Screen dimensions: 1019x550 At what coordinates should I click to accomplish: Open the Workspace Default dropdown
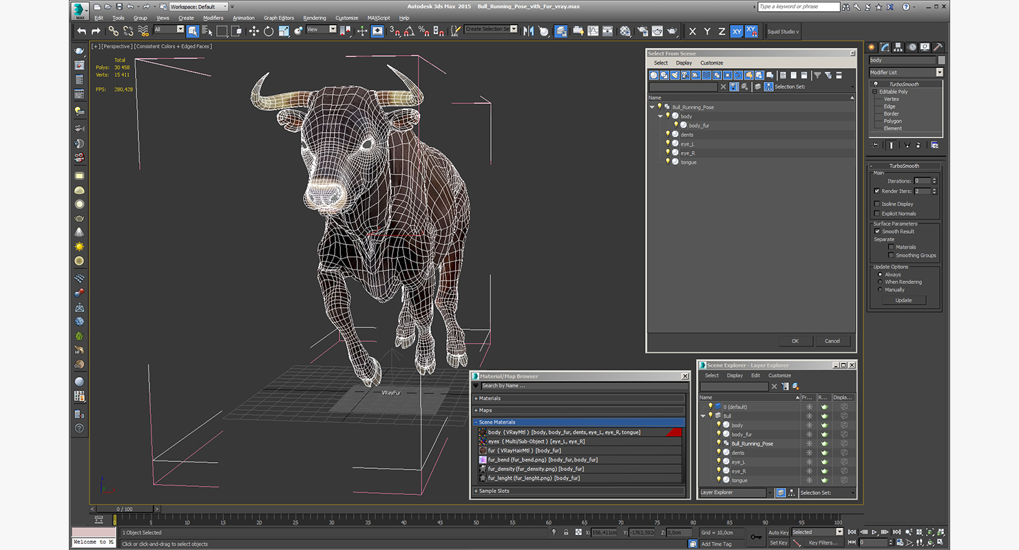click(x=200, y=7)
